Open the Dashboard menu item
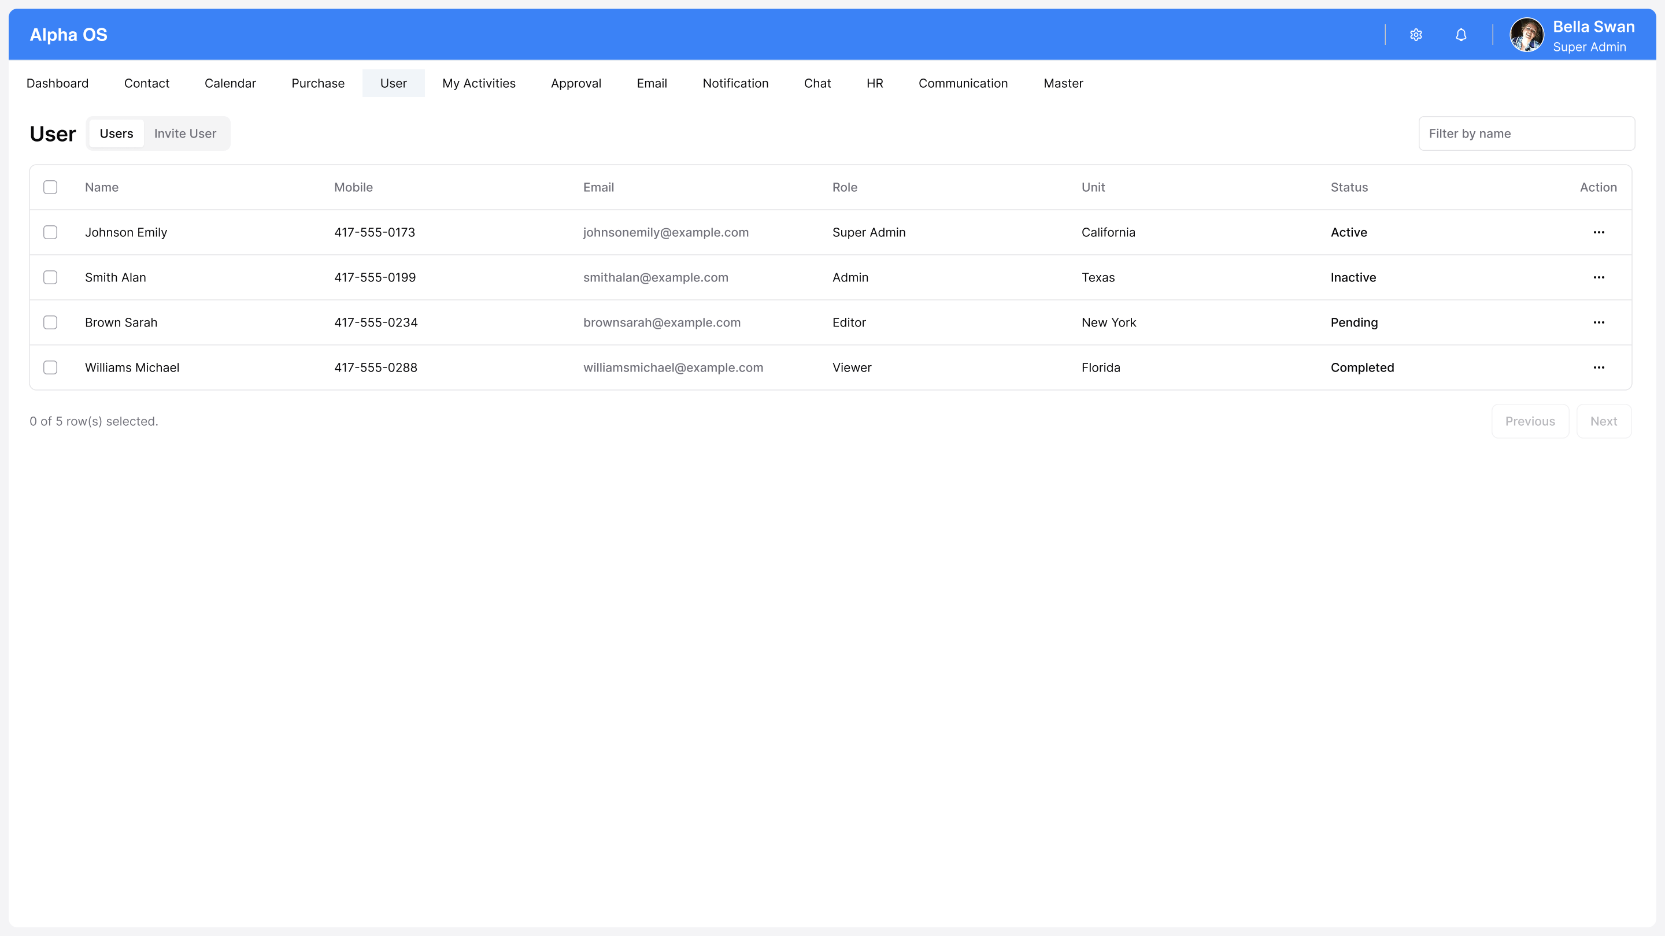Viewport: 1665px width, 936px height. coord(58,83)
